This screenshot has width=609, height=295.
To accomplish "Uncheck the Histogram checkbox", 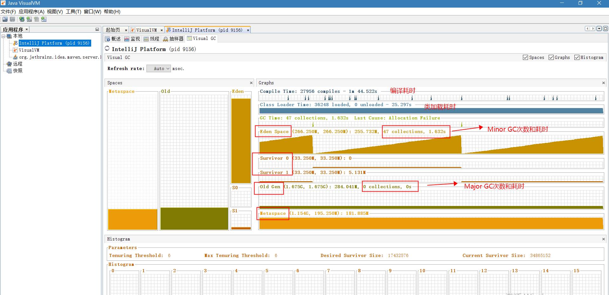I will click(577, 57).
